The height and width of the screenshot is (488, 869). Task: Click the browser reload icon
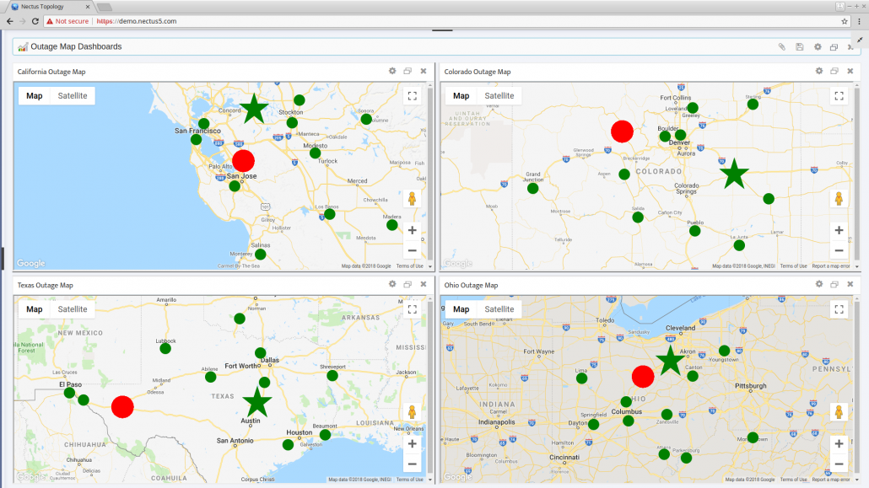click(34, 23)
